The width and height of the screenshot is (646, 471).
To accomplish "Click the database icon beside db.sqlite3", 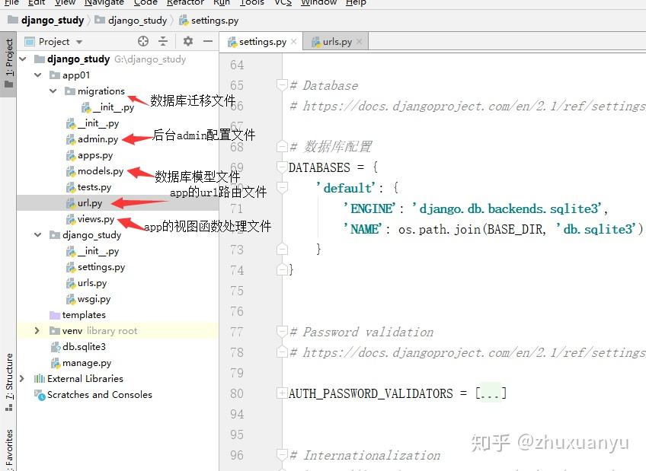I will click(x=56, y=346).
